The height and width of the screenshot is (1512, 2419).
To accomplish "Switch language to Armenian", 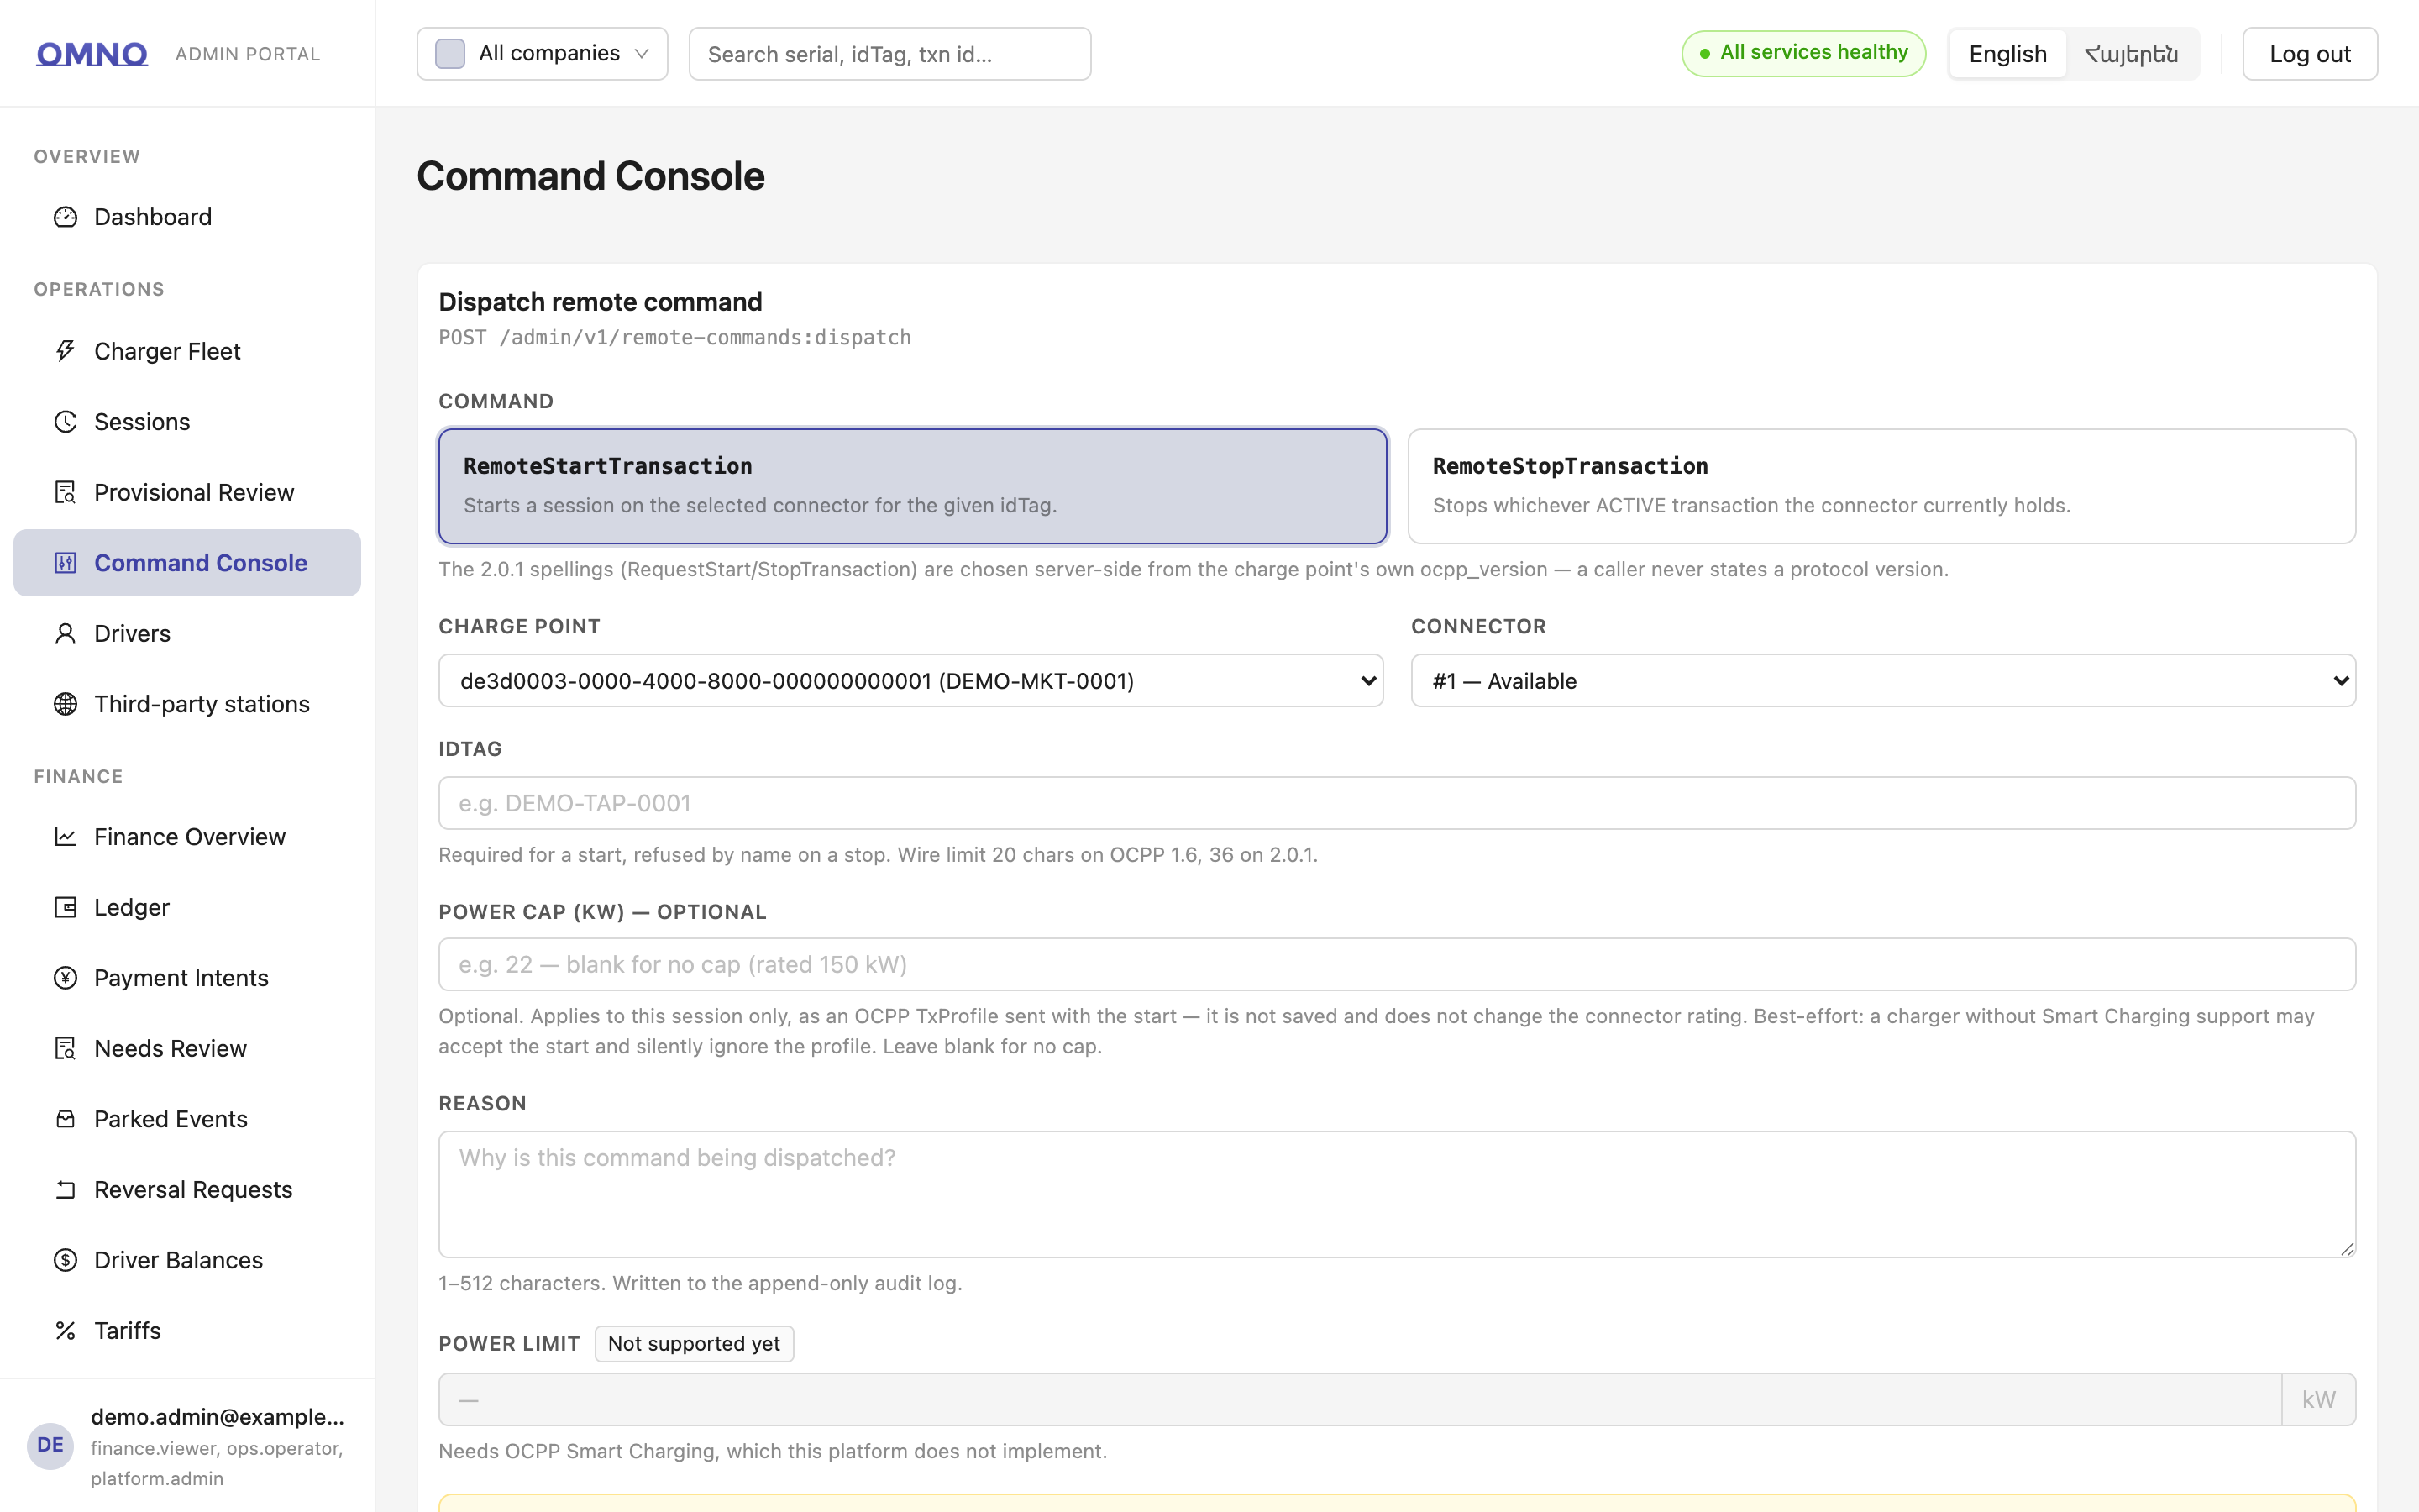I will pyautogui.click(x=2131, y=54).
